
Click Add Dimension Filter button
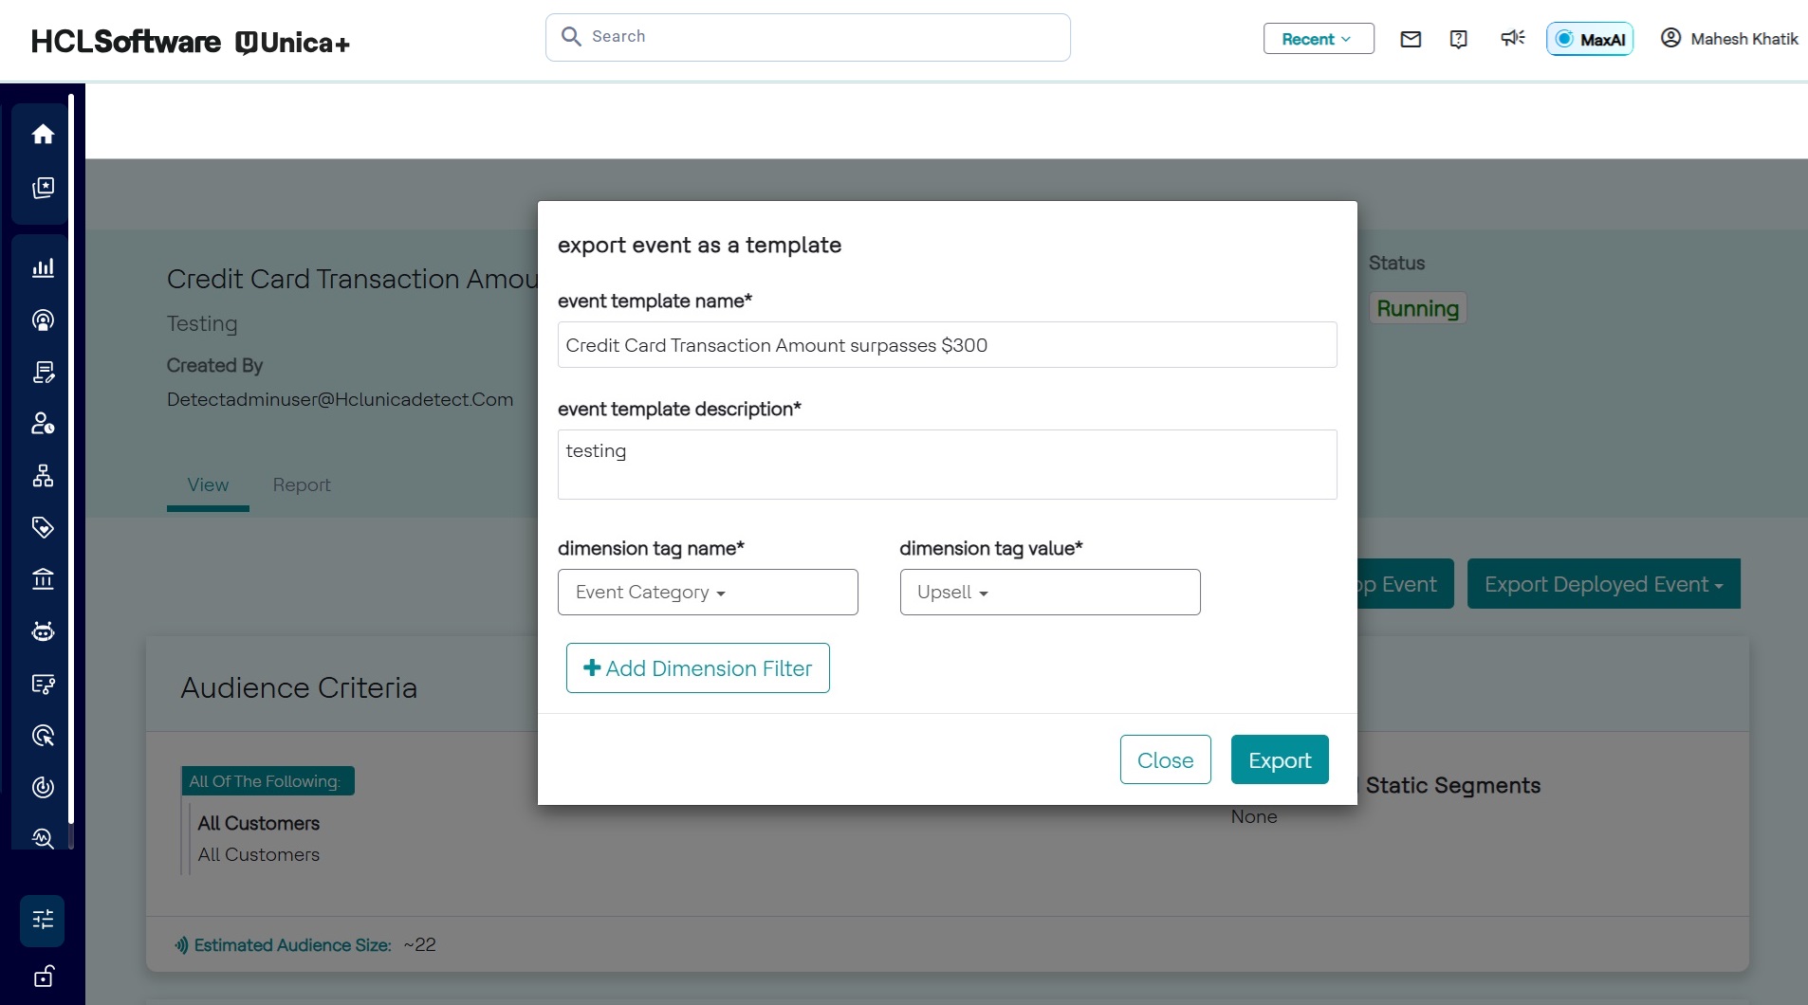click(x=697, y=668)
